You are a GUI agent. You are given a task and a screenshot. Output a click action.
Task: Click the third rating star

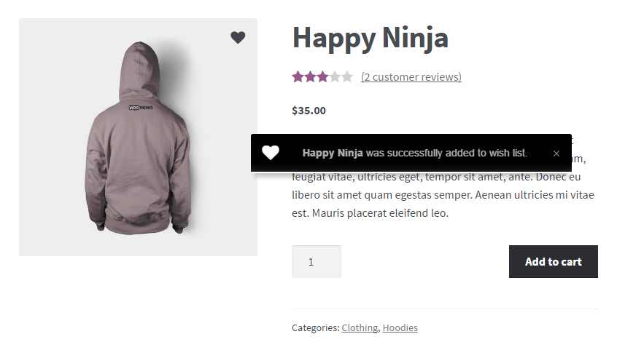click(x=322, y=76)
